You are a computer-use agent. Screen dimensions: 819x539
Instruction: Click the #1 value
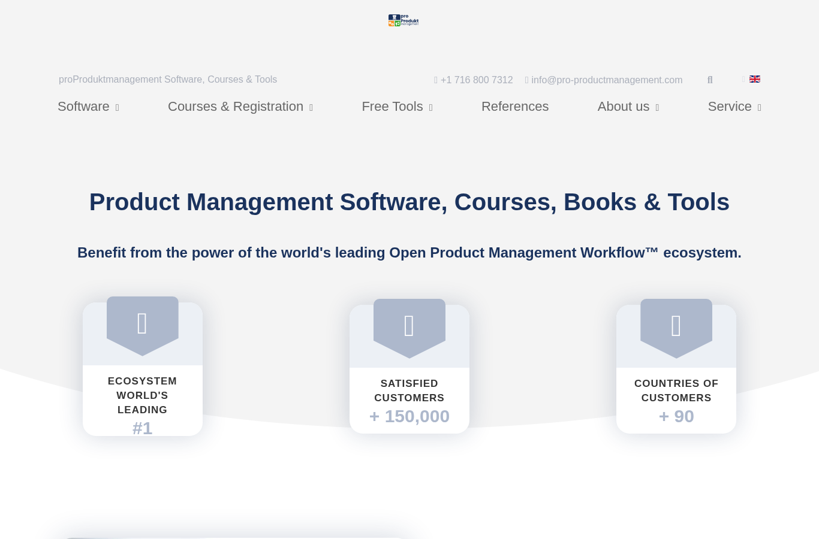[142, 428]
